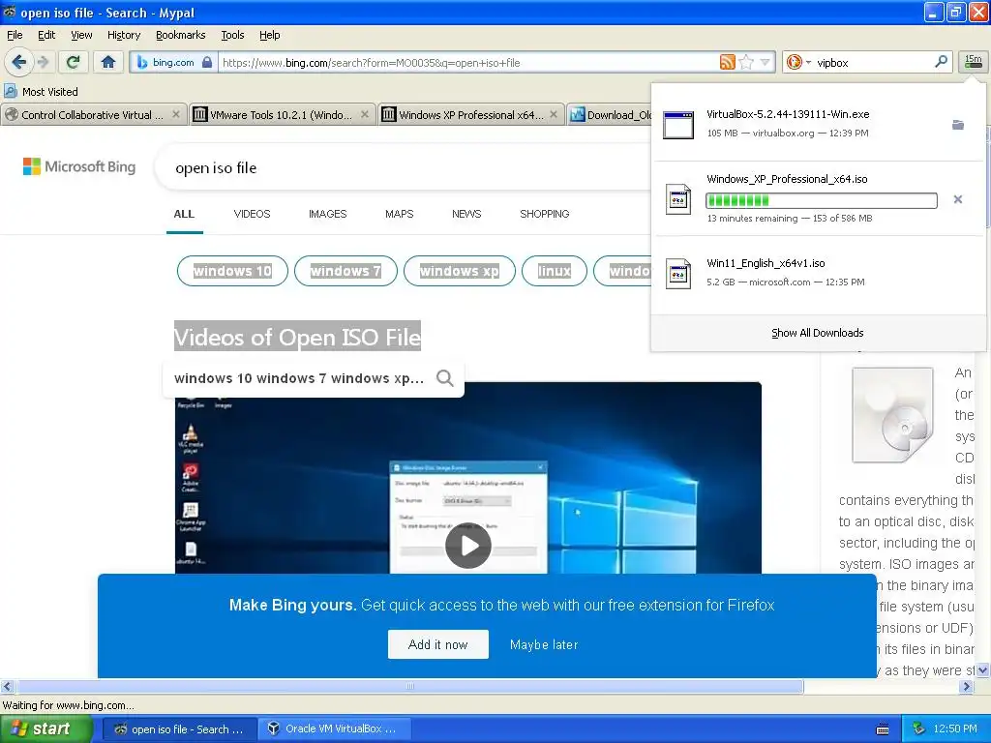The image size is (991, 743).
Task: Open the Most Visited bookmarks folder
Action: 41,92
